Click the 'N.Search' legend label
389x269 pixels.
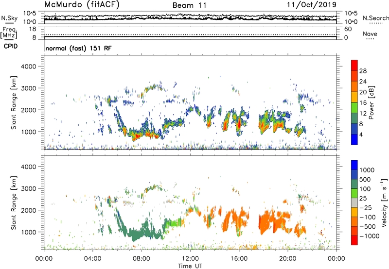pos(375,18)
